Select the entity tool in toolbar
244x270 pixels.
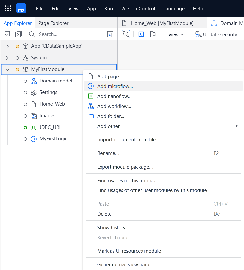(141, 34)
